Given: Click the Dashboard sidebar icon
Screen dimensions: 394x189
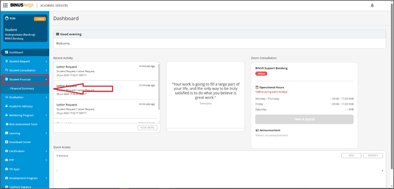Looking at the screenshot, I should point(7,52).
